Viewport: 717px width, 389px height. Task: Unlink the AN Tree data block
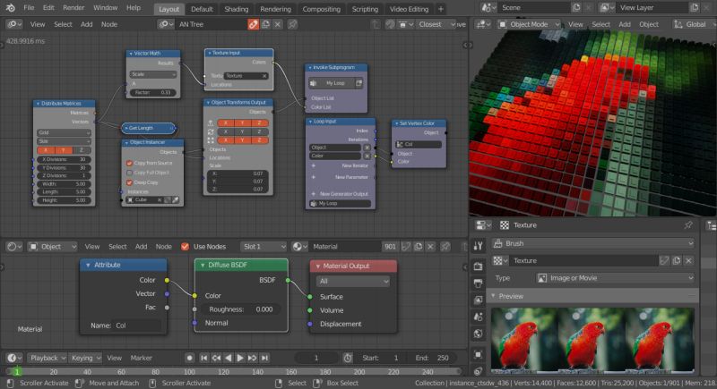coord(278,24)
